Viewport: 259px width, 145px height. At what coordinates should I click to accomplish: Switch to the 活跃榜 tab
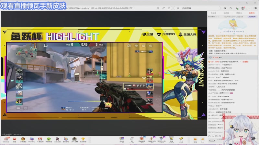pos(226,13)
